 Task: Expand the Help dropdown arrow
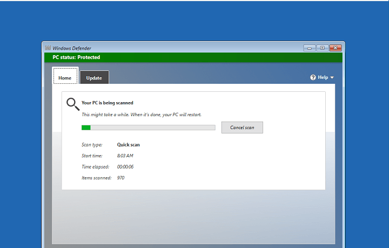(332, 78)
